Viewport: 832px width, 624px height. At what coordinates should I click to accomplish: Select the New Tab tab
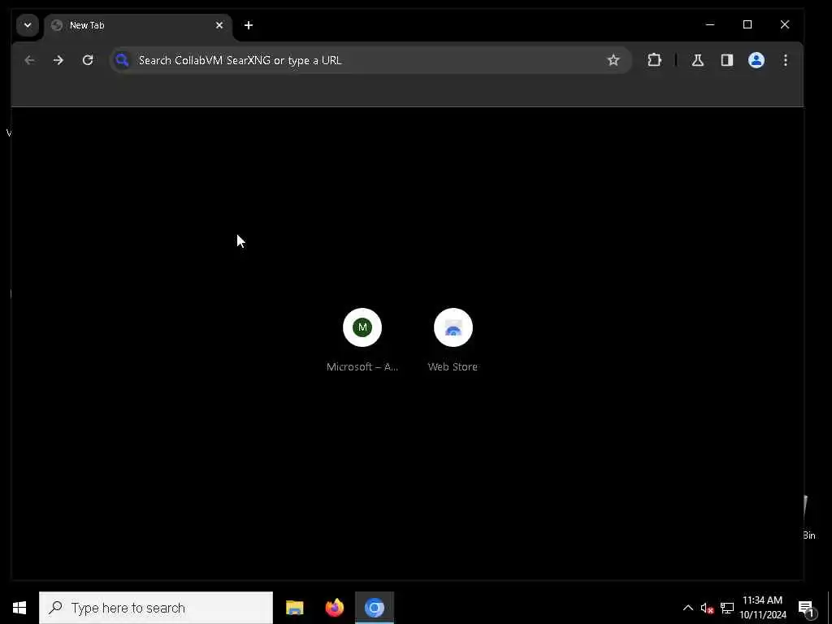pyautogui.click(x=138, y=25)
